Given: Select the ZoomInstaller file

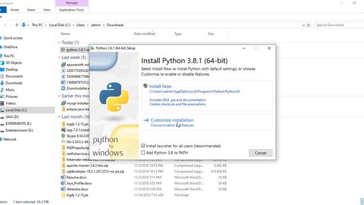Looking at the screenshot, I should point(77,88).
